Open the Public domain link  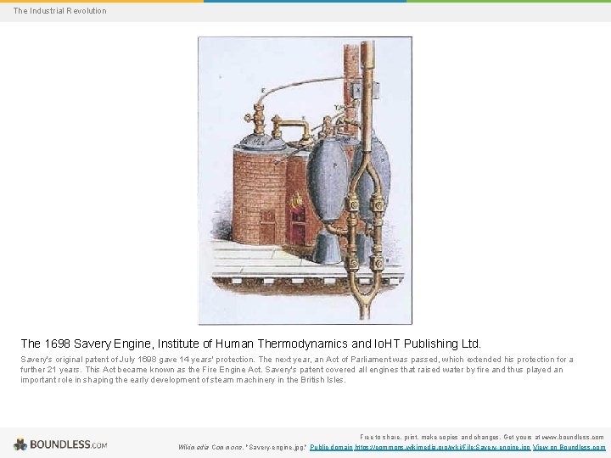point(331,448)
